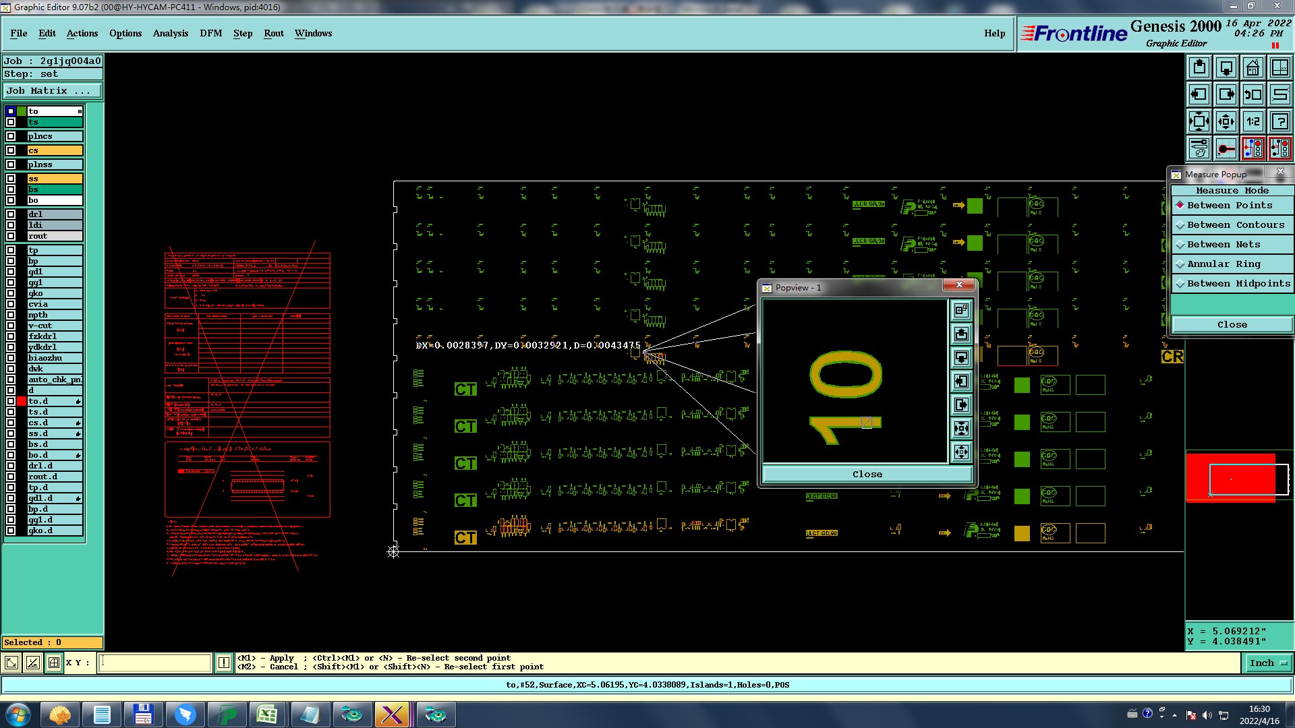
Task: Click the Home view icon
Action: coord(1253,67)
